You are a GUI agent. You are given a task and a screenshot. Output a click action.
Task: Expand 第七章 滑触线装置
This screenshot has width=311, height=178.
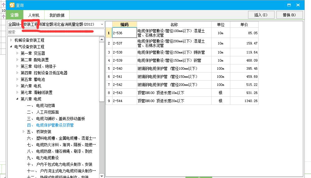(17, 92)
